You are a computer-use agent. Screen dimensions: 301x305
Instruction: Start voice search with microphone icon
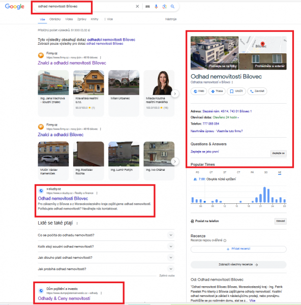pyautogui.click(x=156, y=7)
